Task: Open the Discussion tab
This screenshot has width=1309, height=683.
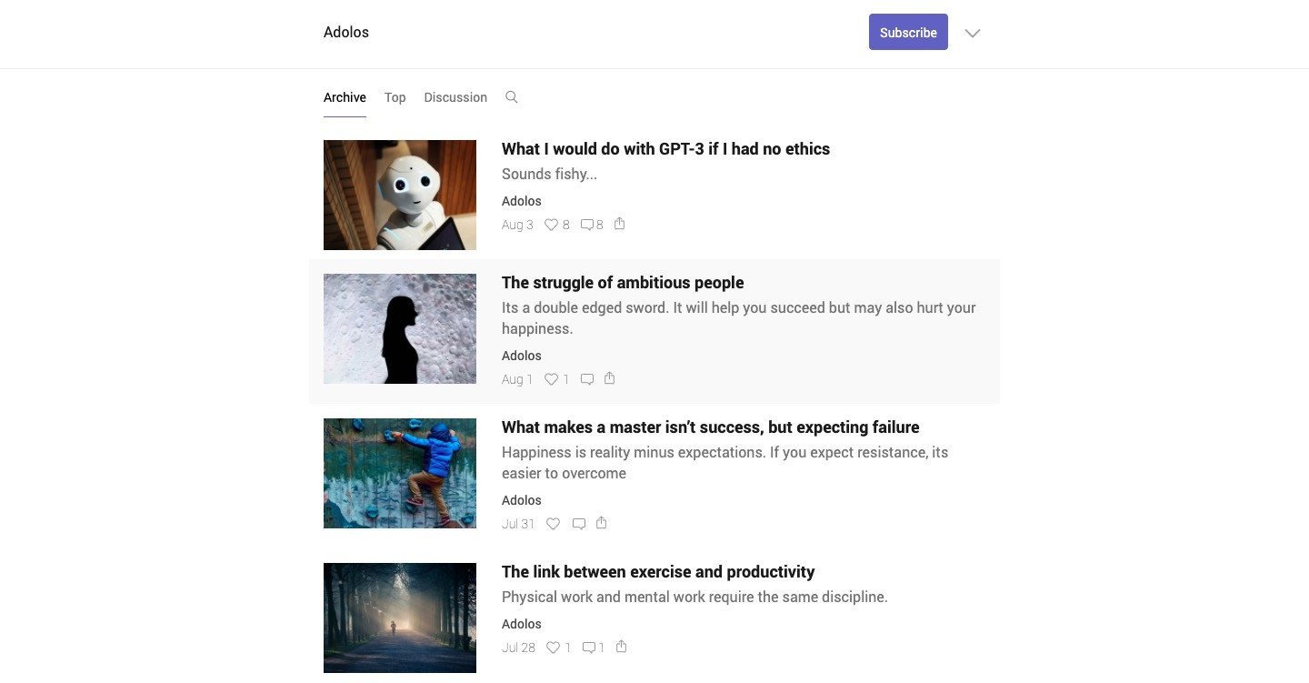Action: 455,97
